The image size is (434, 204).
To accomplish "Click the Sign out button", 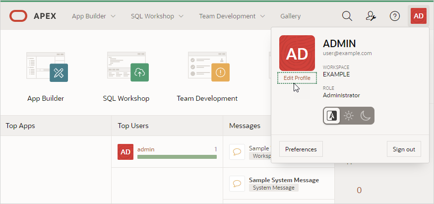I will click(x=404, y=149).
